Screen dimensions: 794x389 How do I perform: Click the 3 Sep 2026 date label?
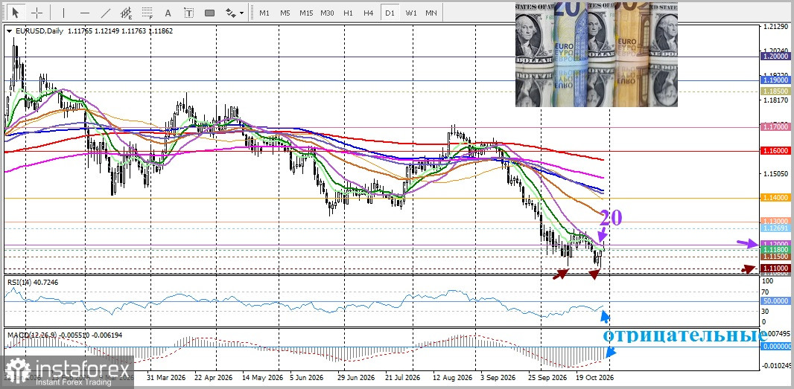[498, 378]
